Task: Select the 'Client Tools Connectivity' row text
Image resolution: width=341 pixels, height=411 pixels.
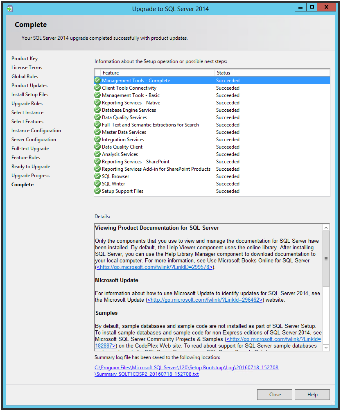Action: [129, 88]
